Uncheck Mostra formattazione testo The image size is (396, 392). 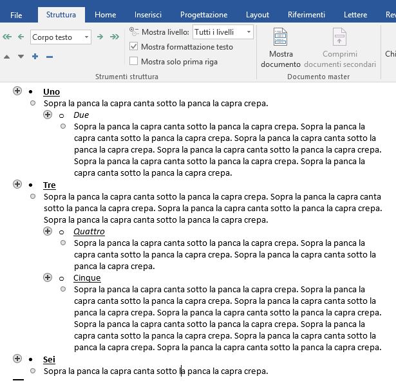pyautogui.click(x=133, y=46)
